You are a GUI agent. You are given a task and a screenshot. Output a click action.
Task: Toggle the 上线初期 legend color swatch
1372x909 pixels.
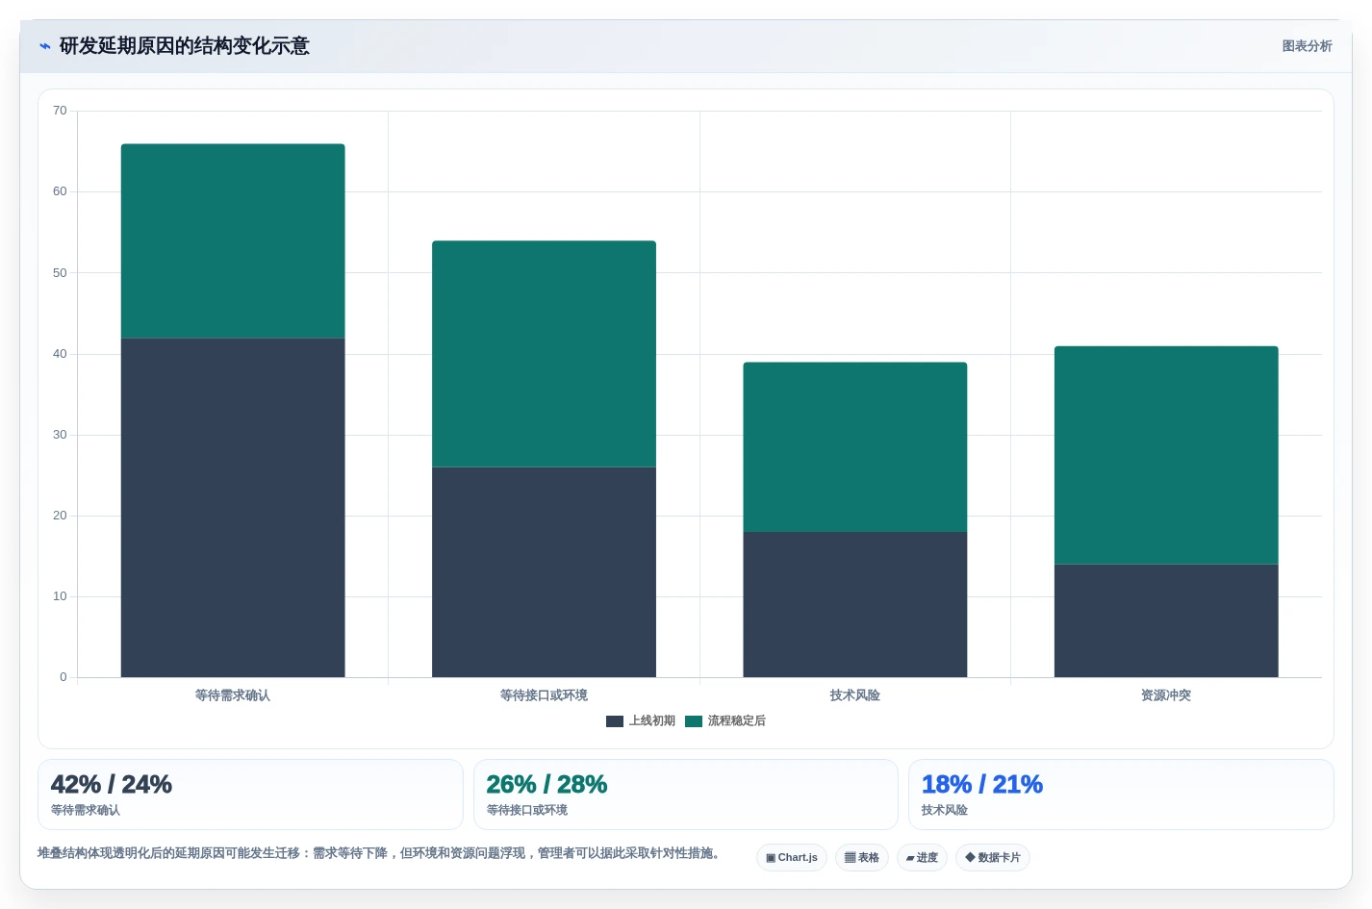(x=615, y=721)
